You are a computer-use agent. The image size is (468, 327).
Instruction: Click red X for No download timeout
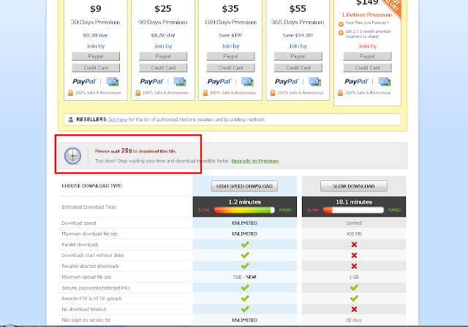coord(354,309)
